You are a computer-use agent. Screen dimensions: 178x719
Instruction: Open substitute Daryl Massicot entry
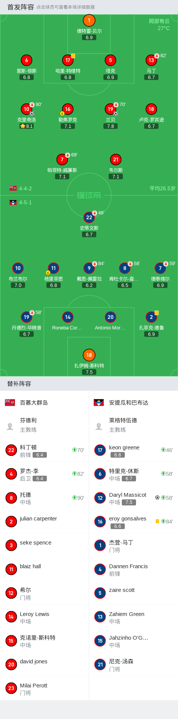click(133, 498)
